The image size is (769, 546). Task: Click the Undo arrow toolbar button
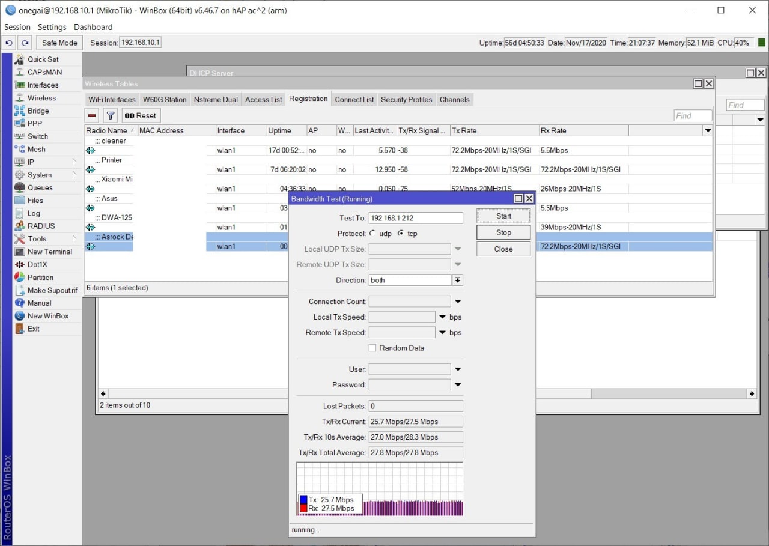click(9, 43)
